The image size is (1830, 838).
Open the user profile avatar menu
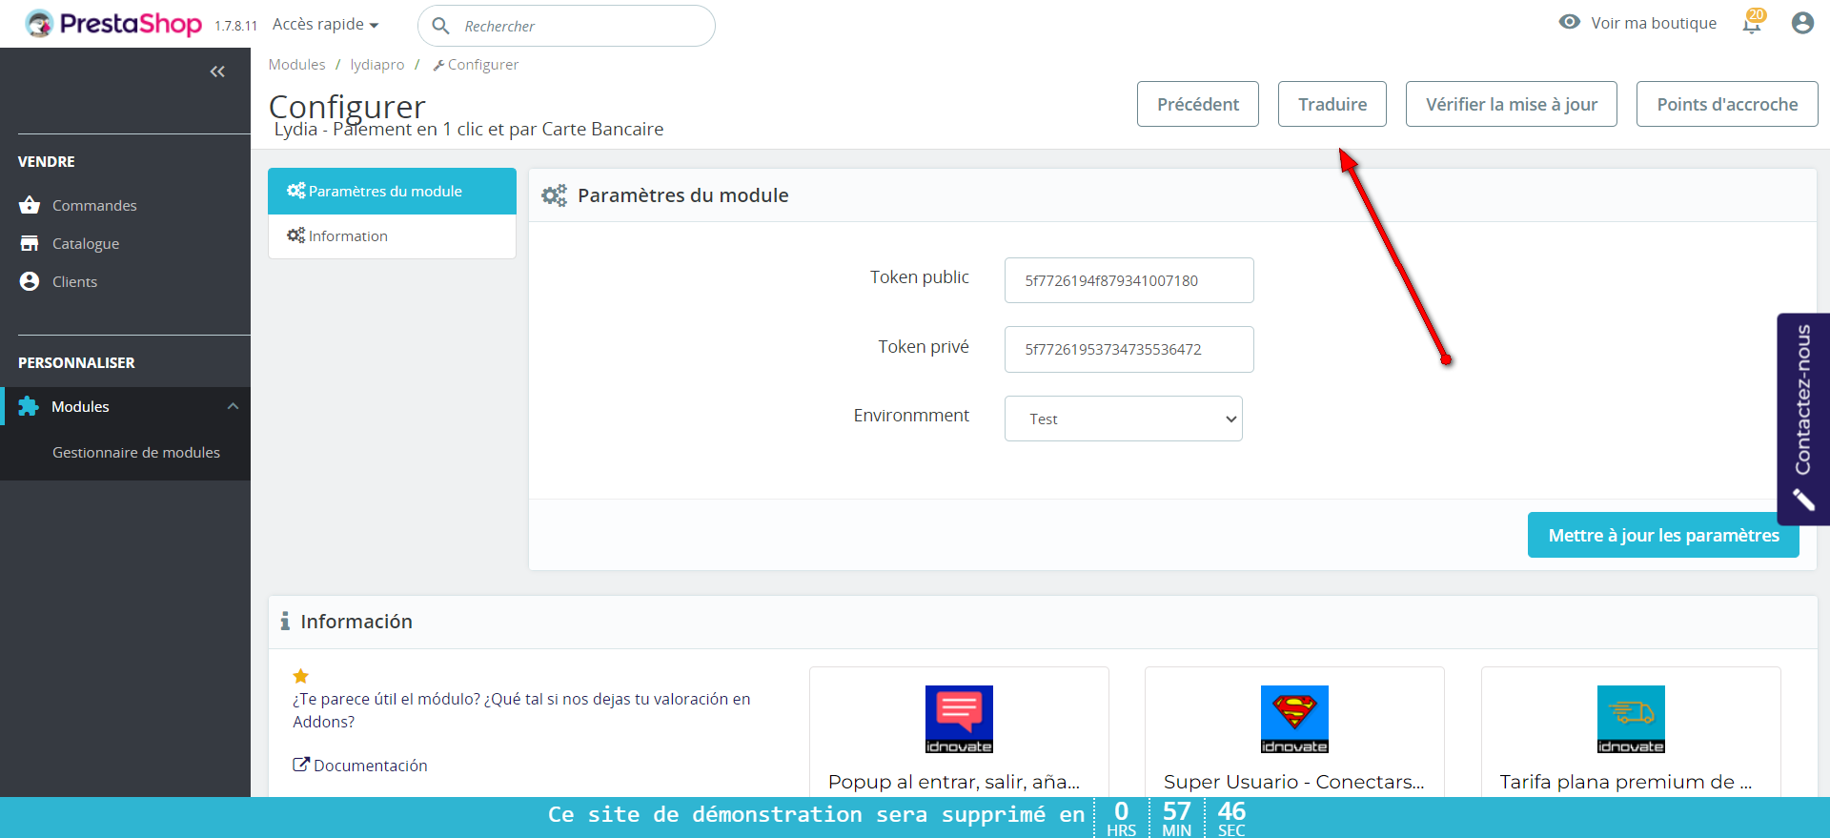coord(1802,23)
